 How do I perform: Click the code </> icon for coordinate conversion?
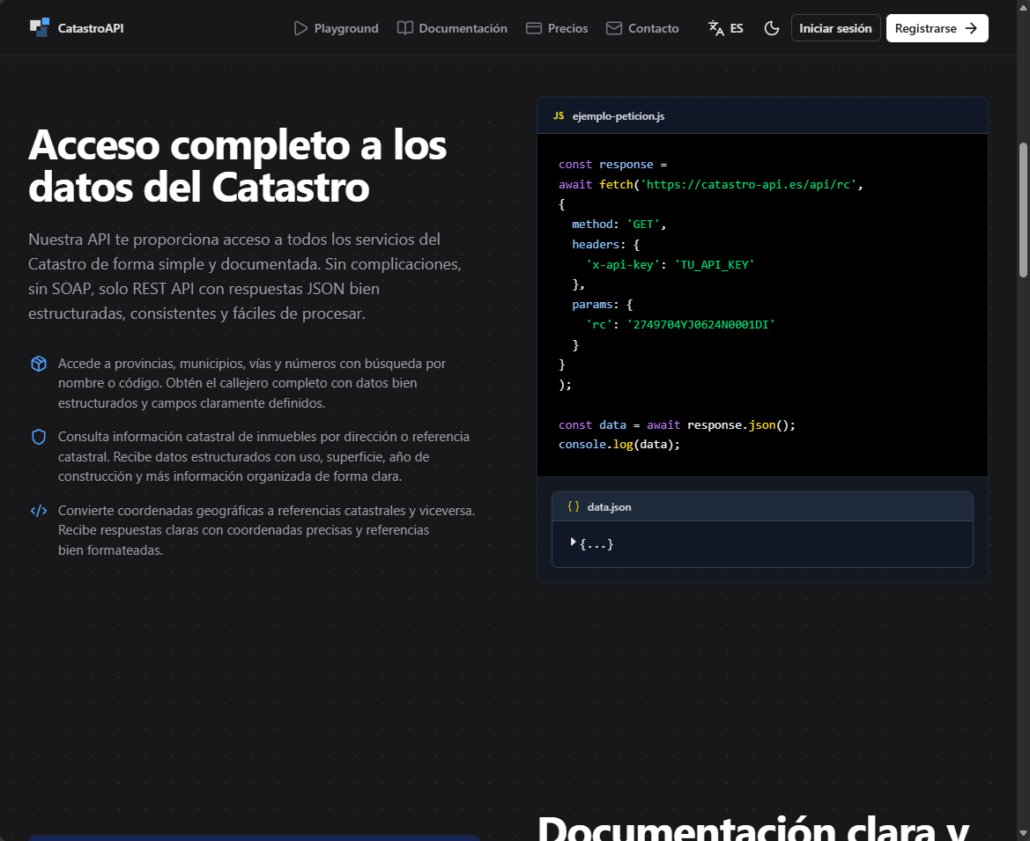point(38,509)
